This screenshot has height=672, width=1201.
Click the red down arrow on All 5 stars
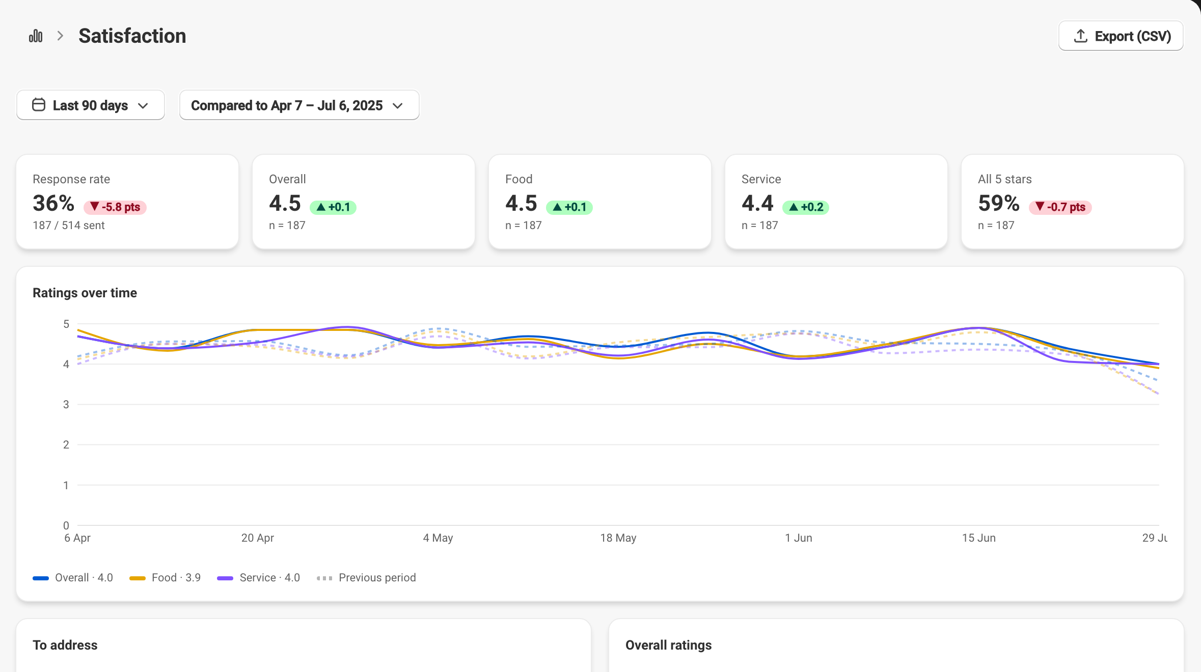pyautogui.click(x=1040, y=207)
